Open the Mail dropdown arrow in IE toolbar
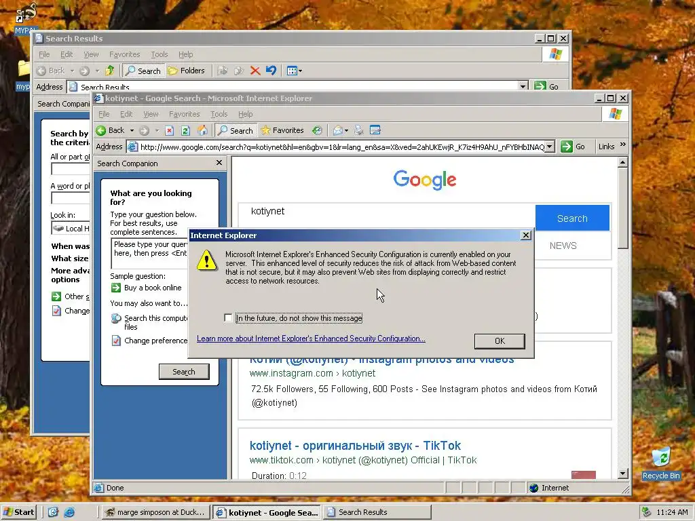This screenshot has height=521, width=695. coord(346,130)
